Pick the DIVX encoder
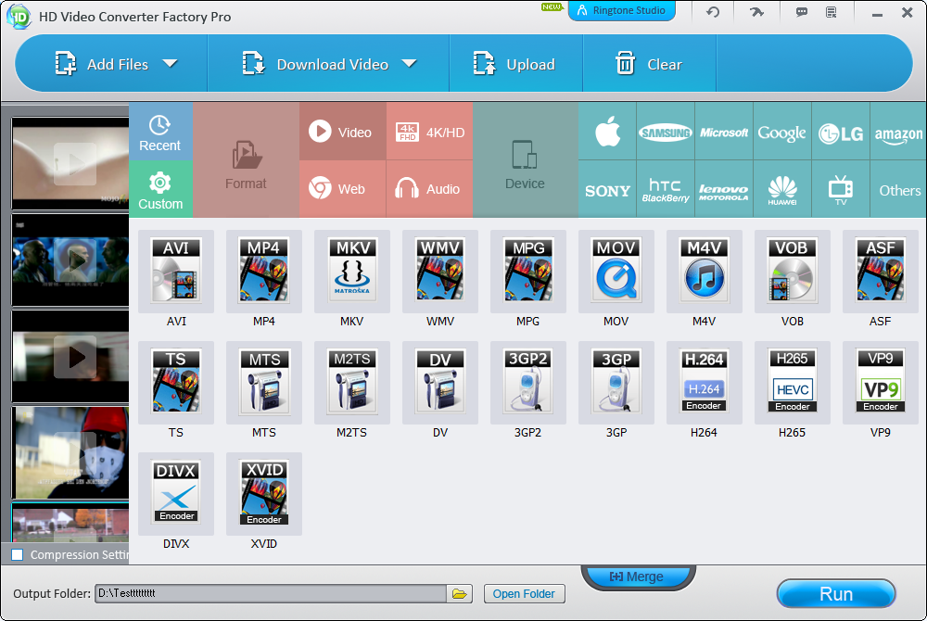This screenshot has height=621, width=927. [175, 494]
